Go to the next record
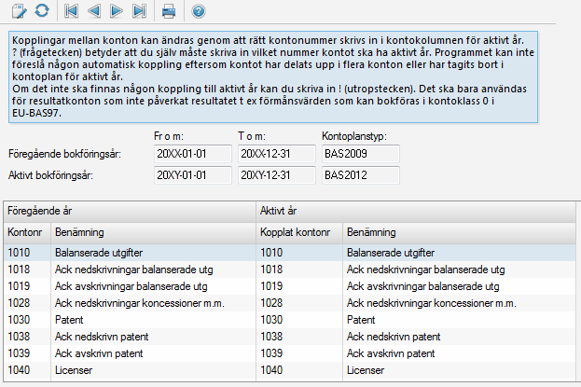581x387 pixels. pos(117,11)
